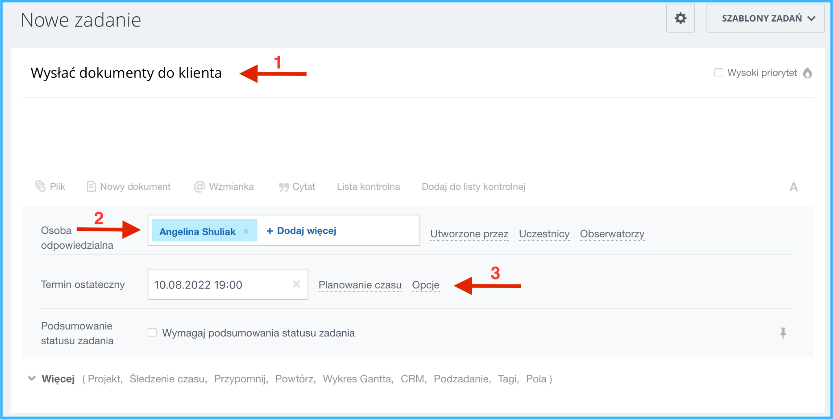Screen dimensions: 833x419
Task: Open the Szablony zadań dropdown
Action: point(765,18)
